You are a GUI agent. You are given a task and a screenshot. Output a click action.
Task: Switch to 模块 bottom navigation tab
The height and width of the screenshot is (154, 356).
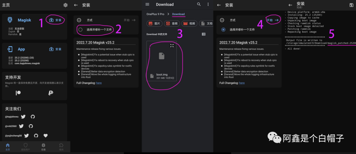tap(61, 147)
